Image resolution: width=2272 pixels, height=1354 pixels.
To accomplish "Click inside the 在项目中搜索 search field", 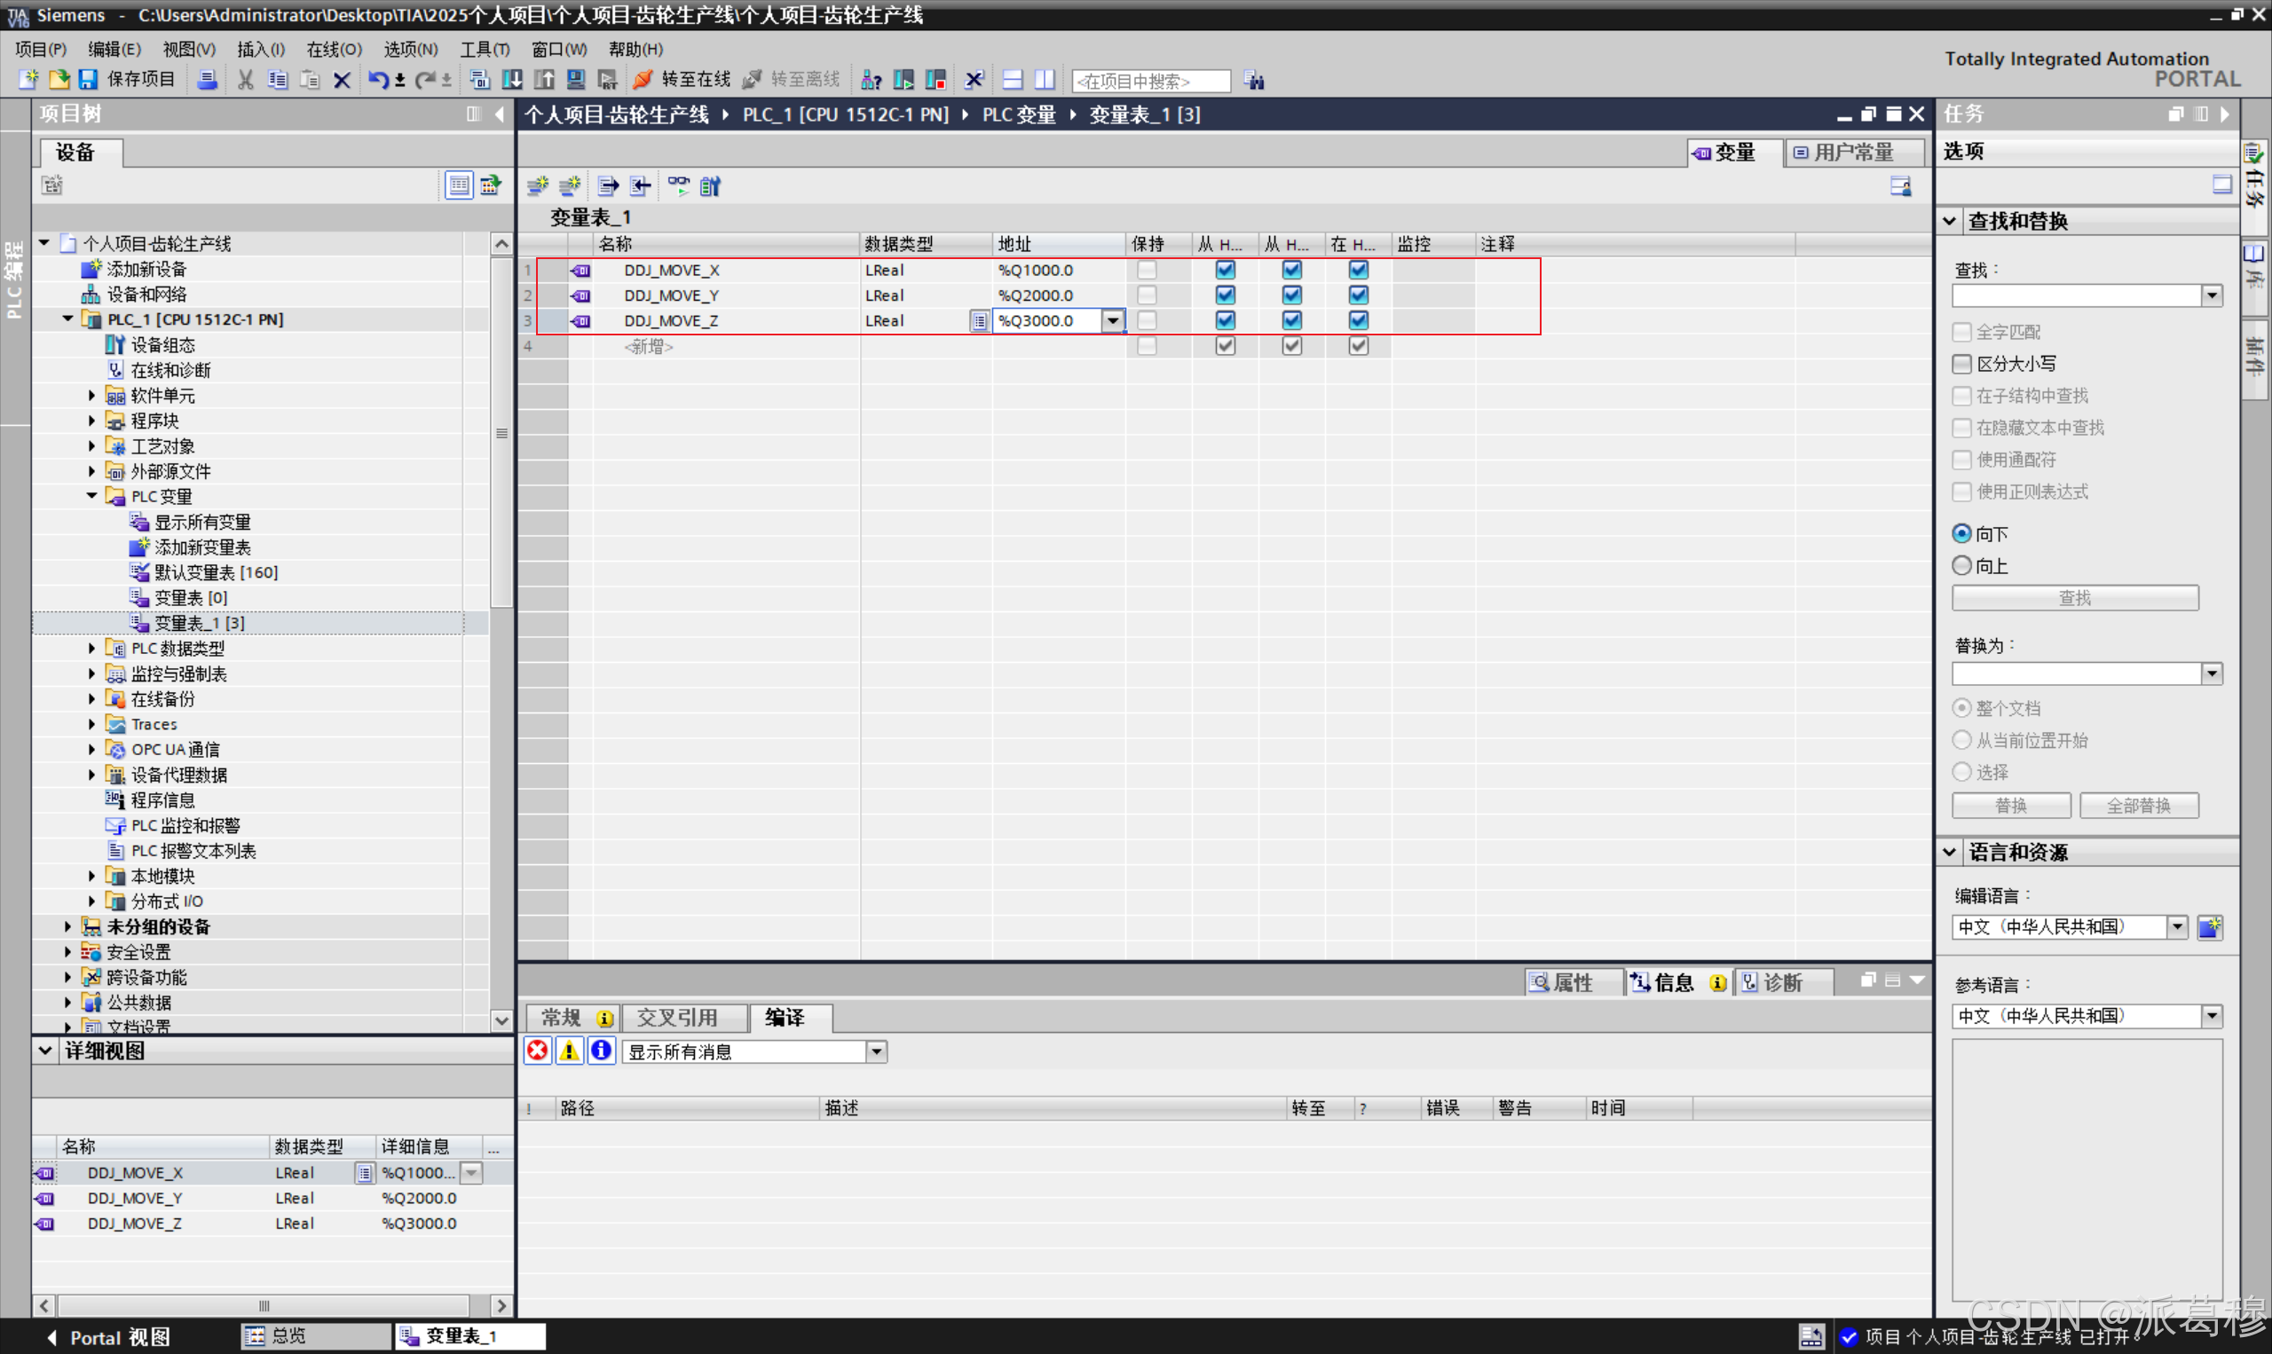I will [1148, 80].
